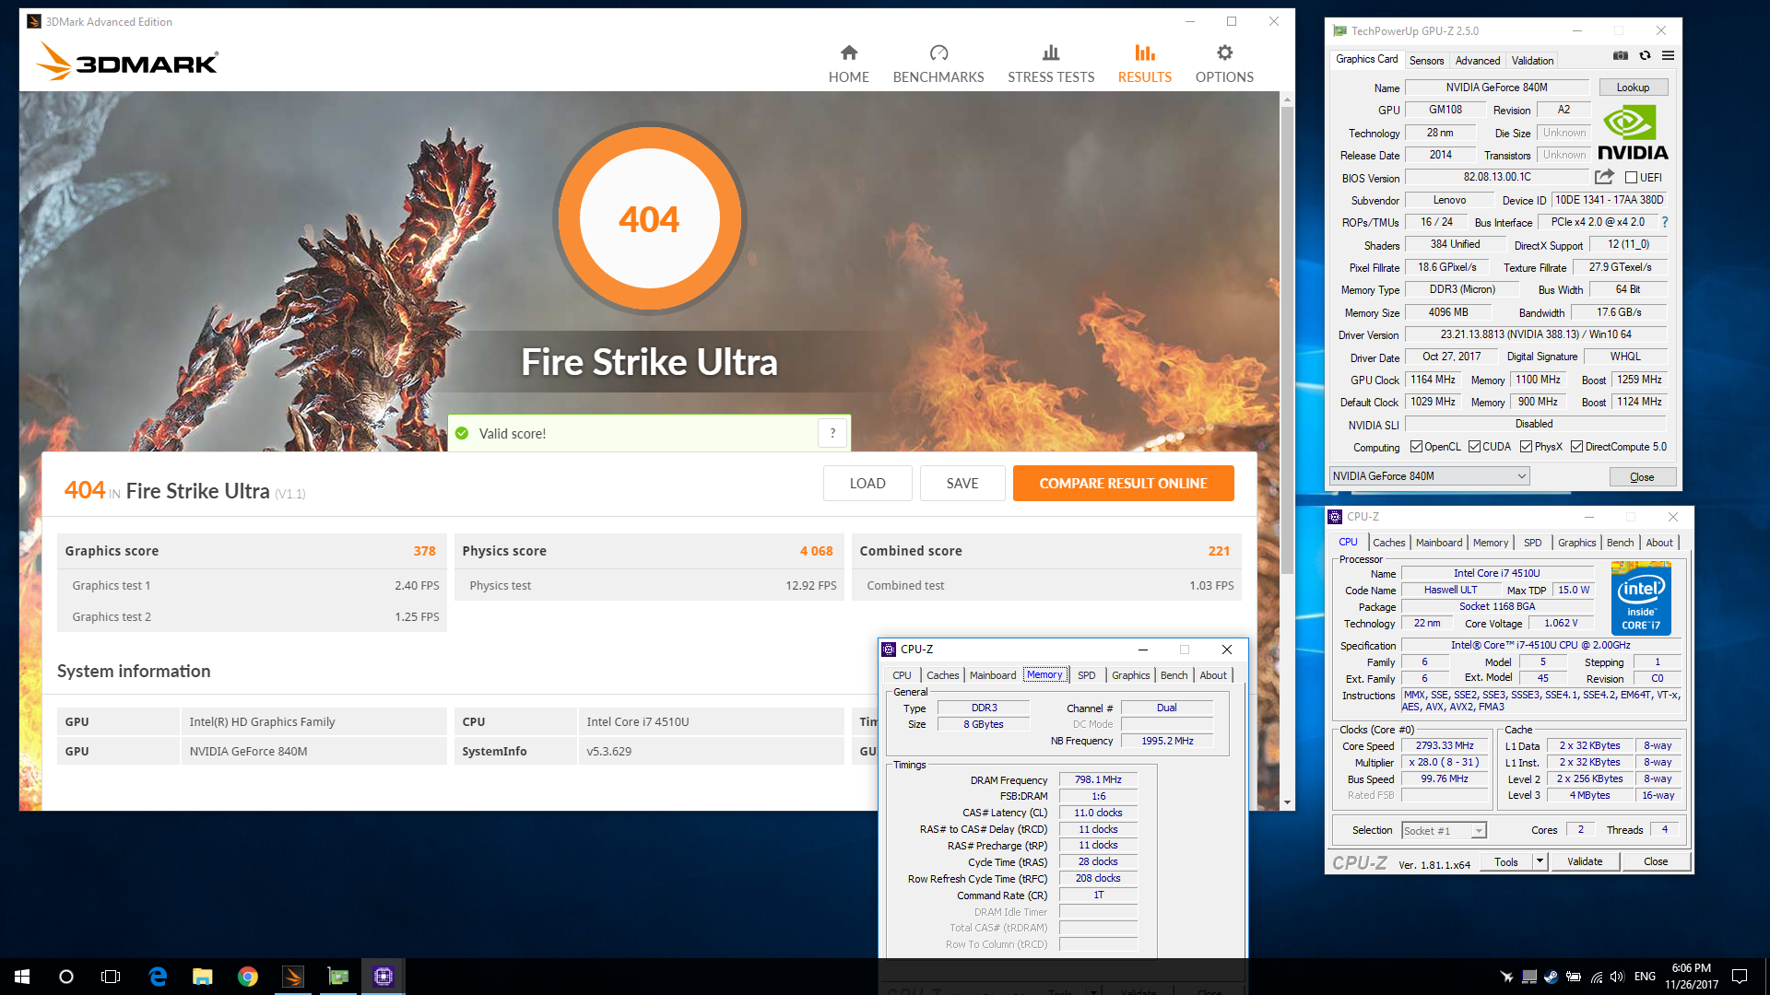Open Steam tray icon
Screen dimensions: 1770x995
coord(1551,977)
